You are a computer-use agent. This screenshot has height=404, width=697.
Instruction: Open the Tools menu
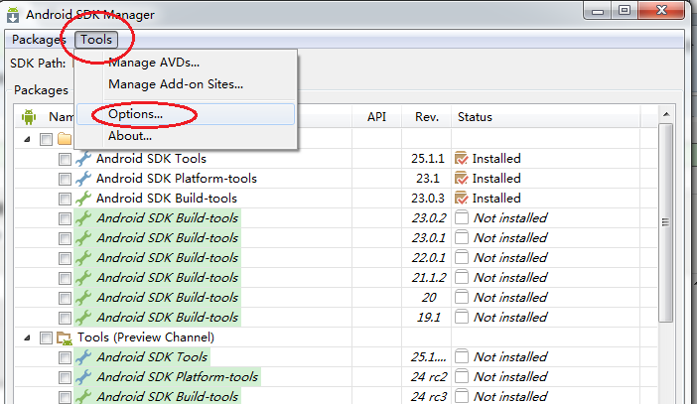96,40
